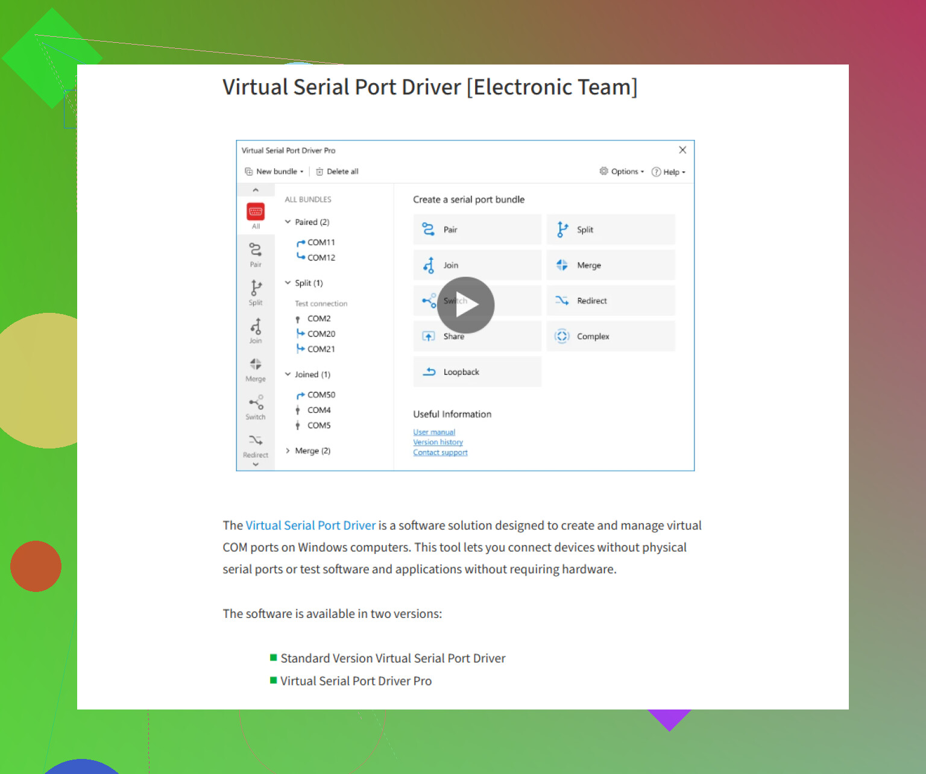Open the Version history link
The width and height of the screenshot is (926, 774).
[x=438, y=442]
